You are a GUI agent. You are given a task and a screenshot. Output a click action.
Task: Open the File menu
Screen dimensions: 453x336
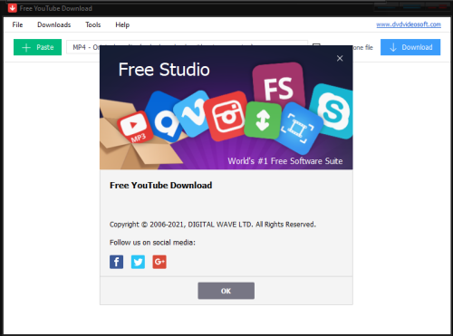[x=17, y=24]
